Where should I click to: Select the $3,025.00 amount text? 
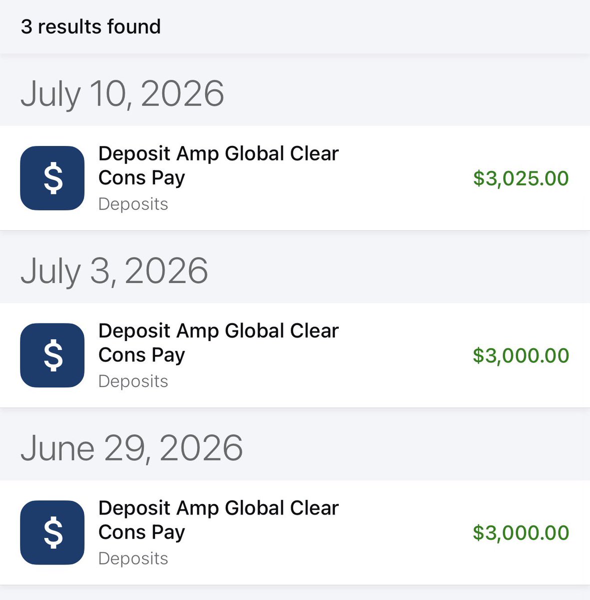(x=521, y=178)
